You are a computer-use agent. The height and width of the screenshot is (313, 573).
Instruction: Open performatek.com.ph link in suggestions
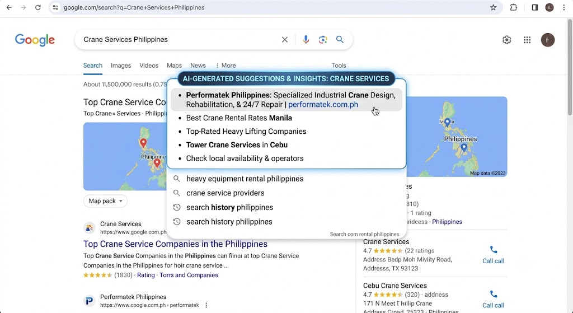coord(323,105)
